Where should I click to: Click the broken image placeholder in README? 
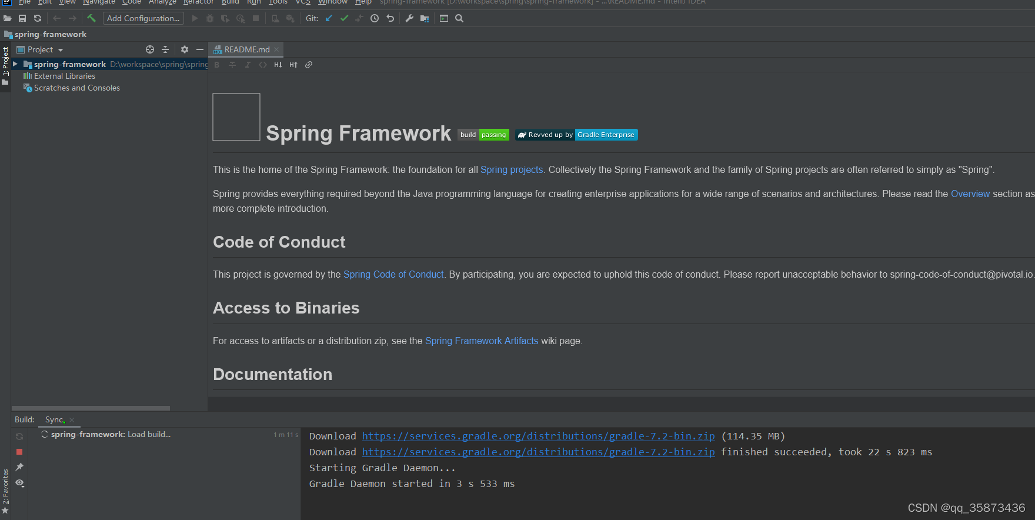tap(236, 117)
